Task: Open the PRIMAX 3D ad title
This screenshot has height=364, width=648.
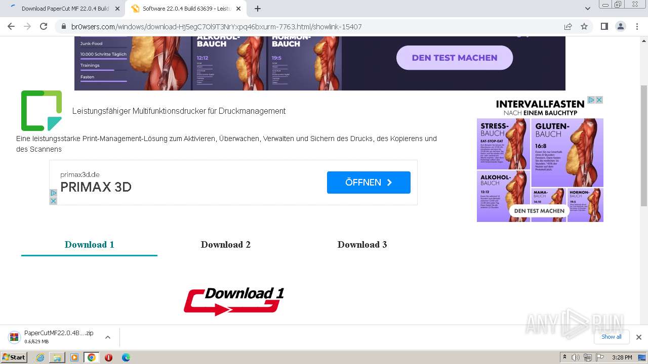Action: tap(96, 187)
